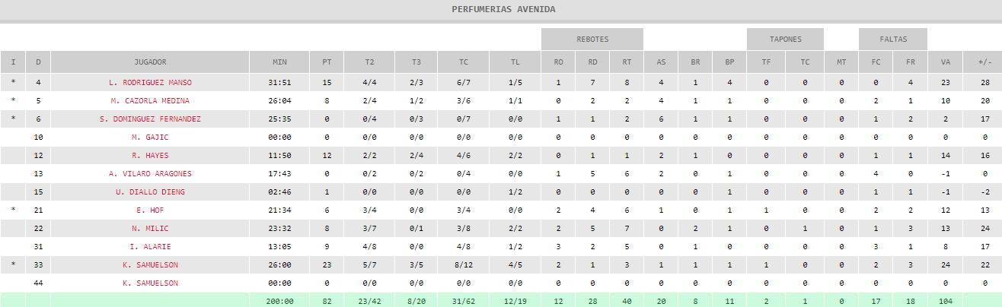Click the VA valuation column header
The image size is (1002, 307).
point(944,62)
